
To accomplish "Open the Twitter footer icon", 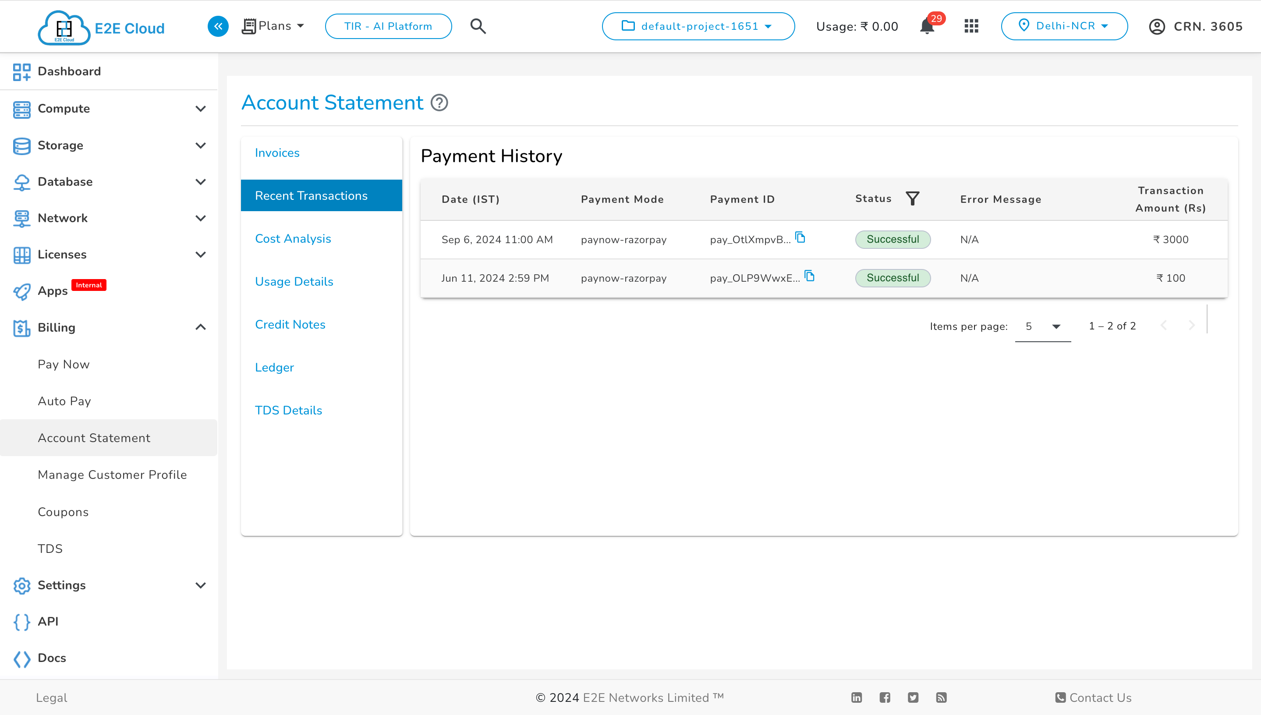I will pos(913,698).
